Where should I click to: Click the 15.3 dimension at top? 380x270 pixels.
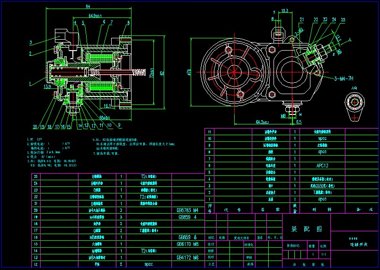point(284,10)
